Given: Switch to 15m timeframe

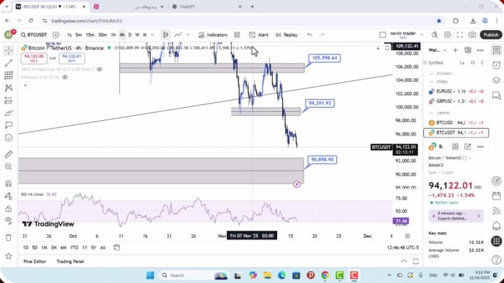Looking at the screenshot, I should 90,35.
